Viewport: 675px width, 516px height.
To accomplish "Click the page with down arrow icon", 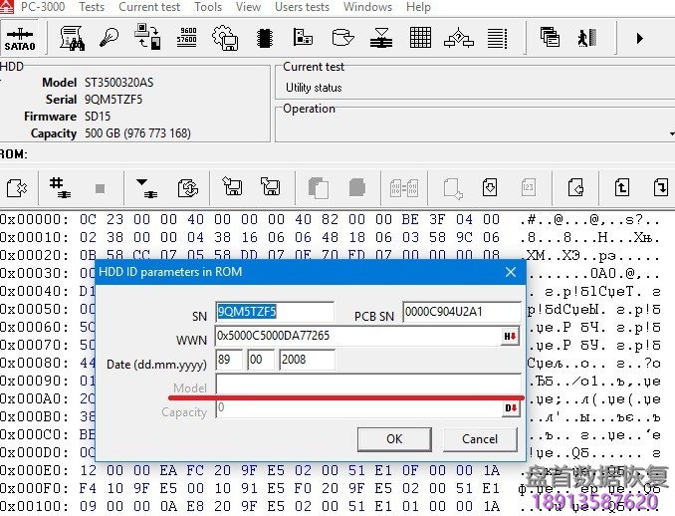I will pyautogui.click(x=490, y=187).
